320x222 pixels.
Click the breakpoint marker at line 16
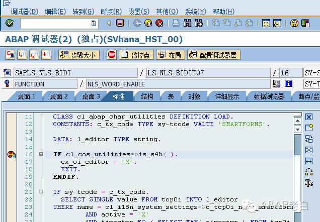coord(12,155)
